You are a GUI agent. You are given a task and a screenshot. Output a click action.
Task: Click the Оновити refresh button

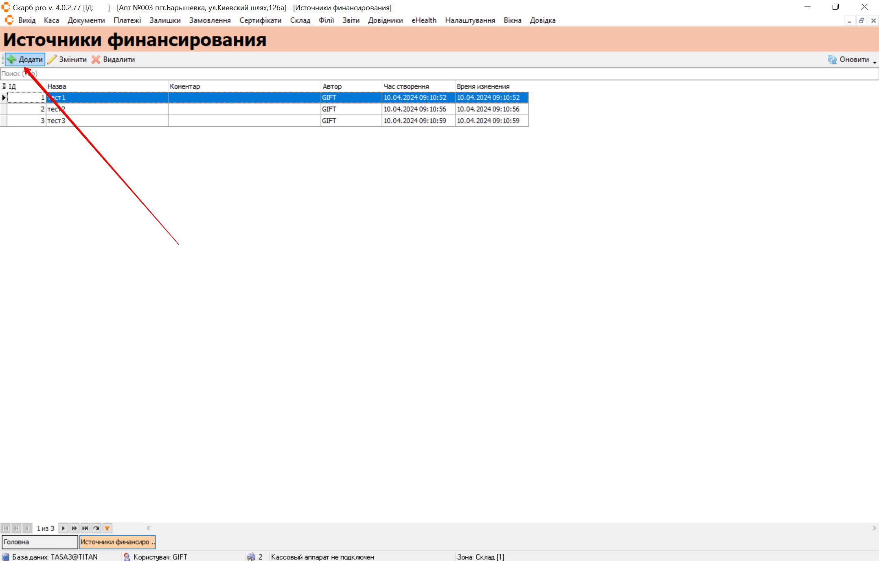coord(848,59)
